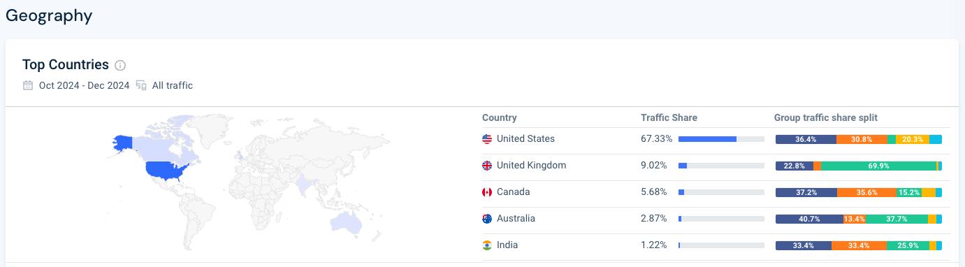
Task: Click the Traffic Share column header
Action: tap(669, 117)
